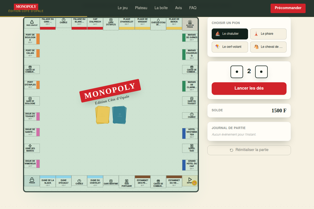
Task: Click the Gare de Boulogne square
Action: coord(32,101)
